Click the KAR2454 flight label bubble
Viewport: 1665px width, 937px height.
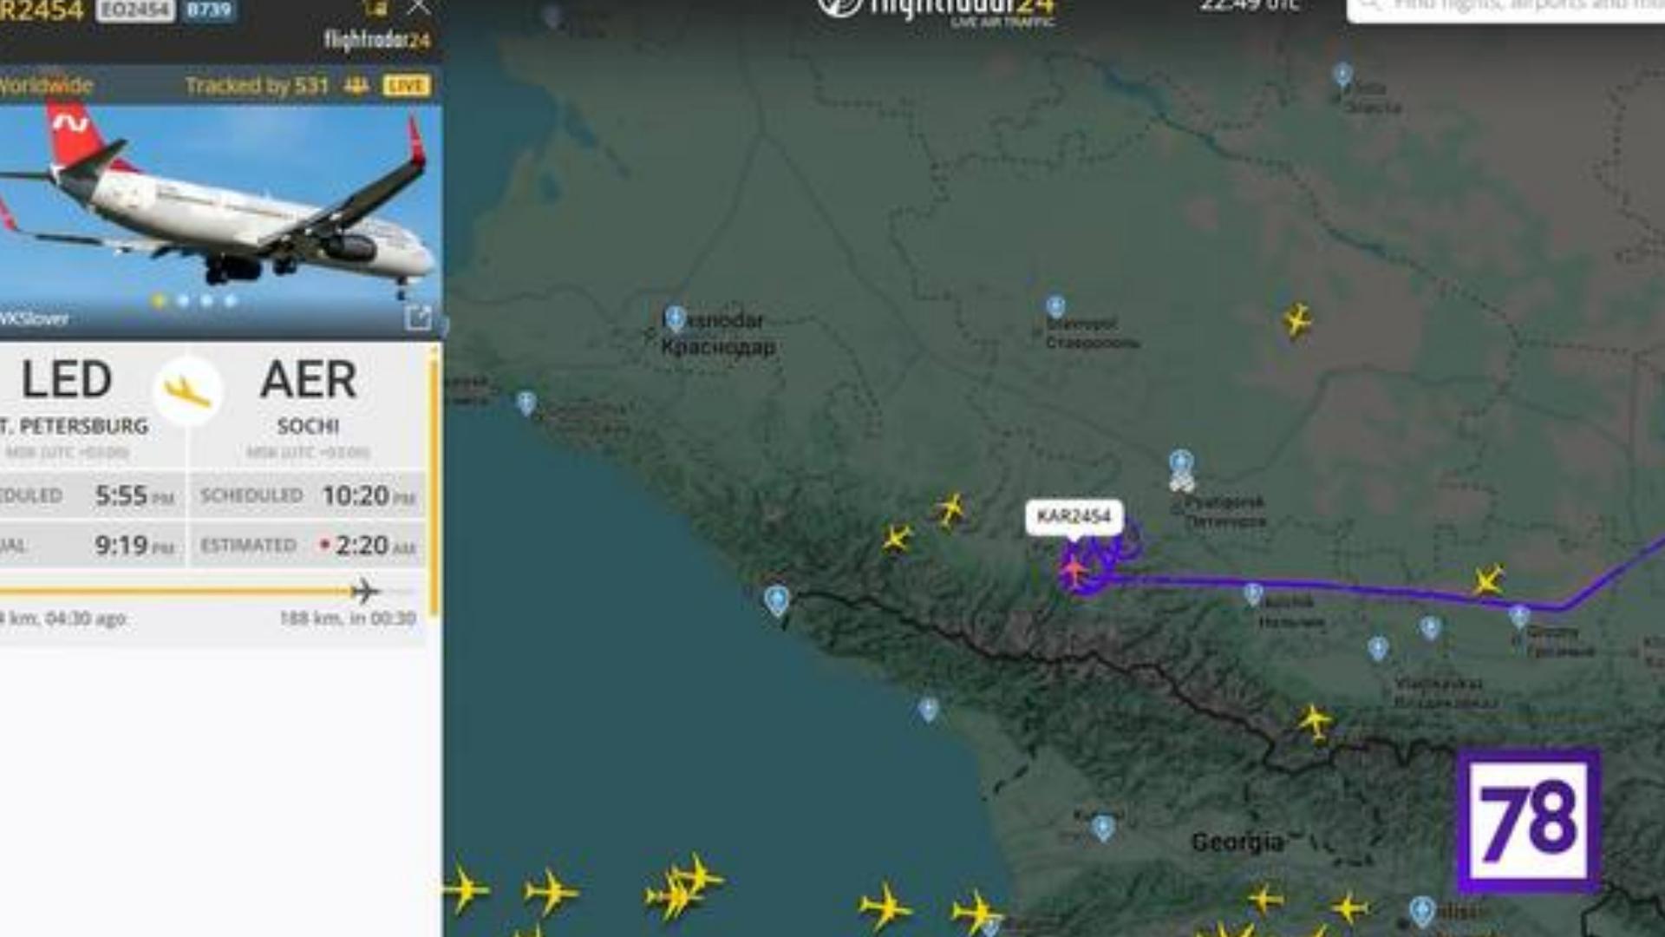[x=1074, y=517]
